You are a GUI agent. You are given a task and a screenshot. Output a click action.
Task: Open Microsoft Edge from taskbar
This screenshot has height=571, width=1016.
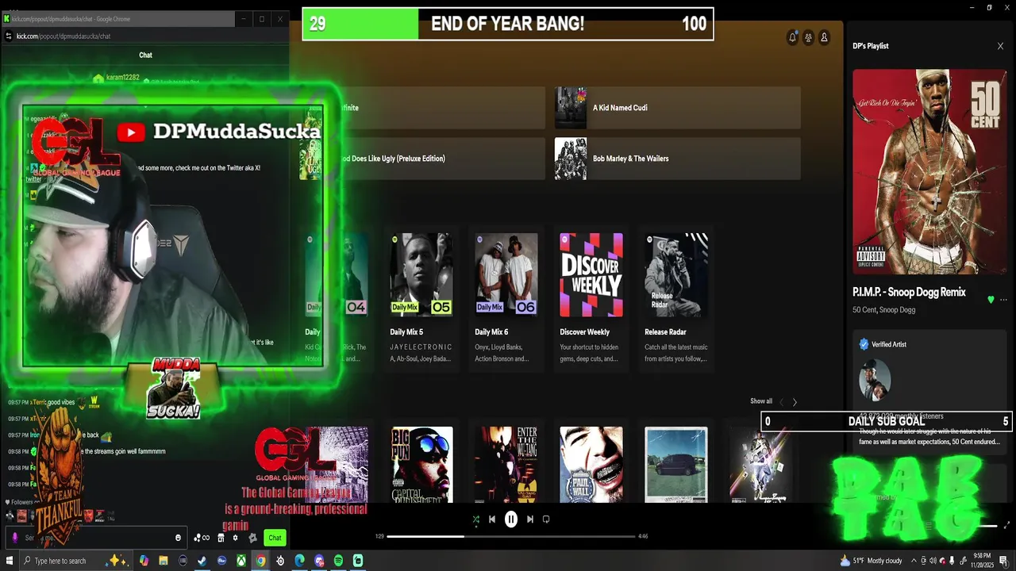299,561
